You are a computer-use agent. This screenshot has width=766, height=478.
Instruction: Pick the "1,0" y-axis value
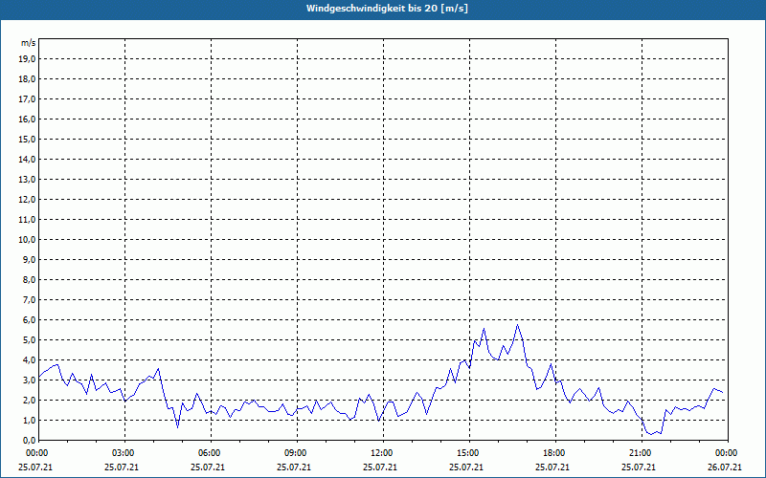[29, 420]
